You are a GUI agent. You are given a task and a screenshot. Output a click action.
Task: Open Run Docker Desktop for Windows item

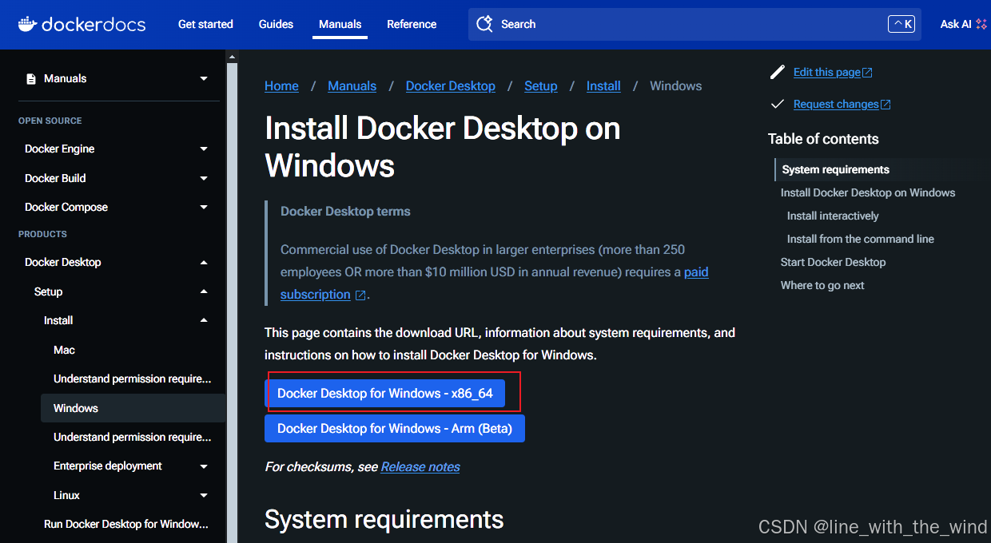click(x=126, y=524)
